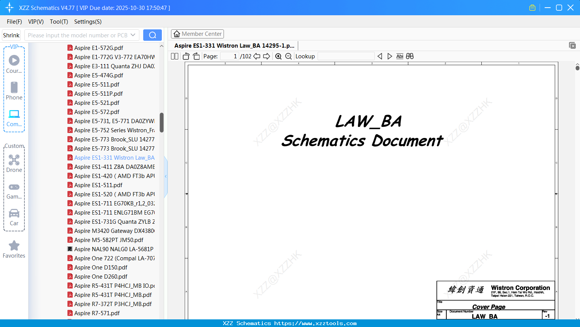Click the model number or PCB search box
This screenshot has width=580, height=327.
pos(78,35)
